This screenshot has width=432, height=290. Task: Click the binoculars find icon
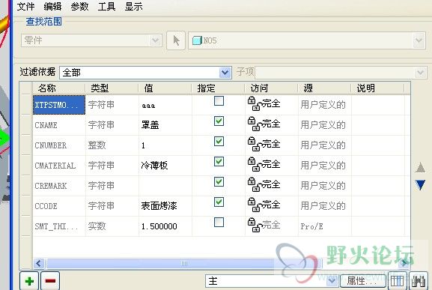pyautogui.click(x=419, y=281)
